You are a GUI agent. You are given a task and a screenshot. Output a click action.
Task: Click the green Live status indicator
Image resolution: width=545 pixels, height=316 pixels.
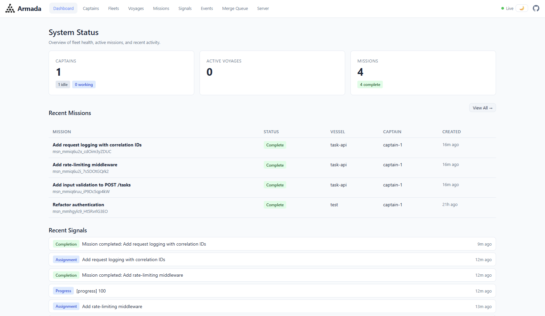click(507, 8)
